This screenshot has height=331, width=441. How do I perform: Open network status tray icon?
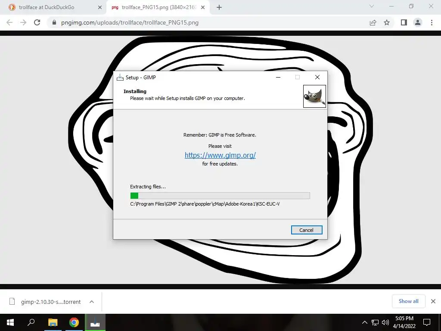click(375, 322)
